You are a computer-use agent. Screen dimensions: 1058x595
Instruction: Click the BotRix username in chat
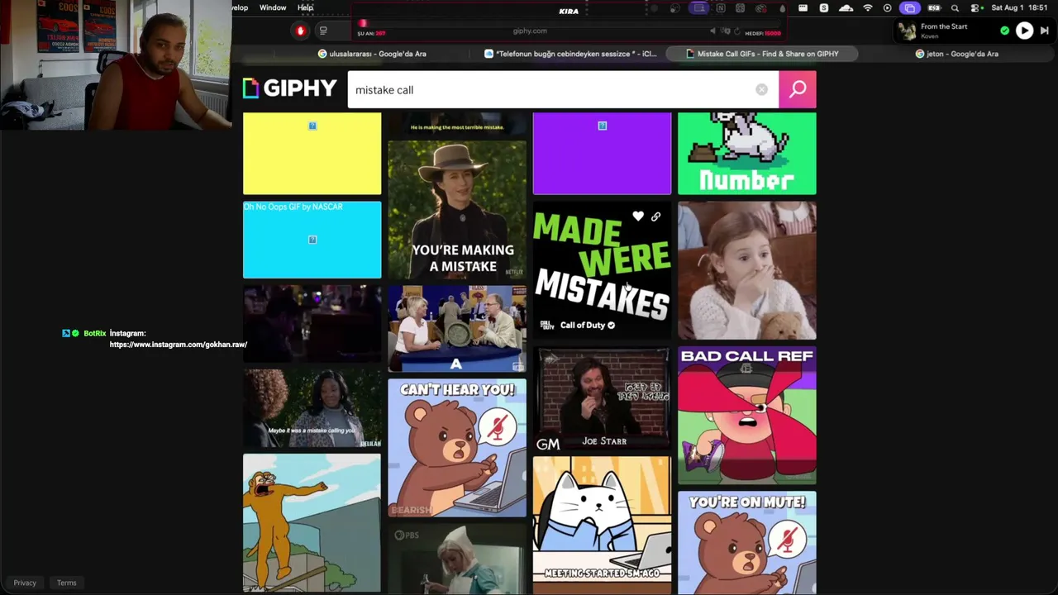(x=95, y=333)
